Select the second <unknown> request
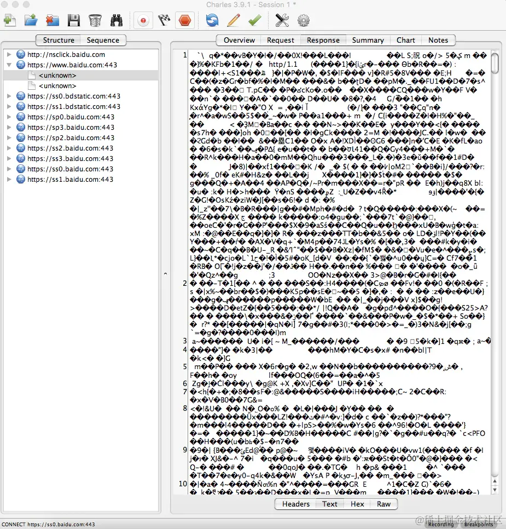Viewport: 506px width, 529px height. tap(81, 85)
